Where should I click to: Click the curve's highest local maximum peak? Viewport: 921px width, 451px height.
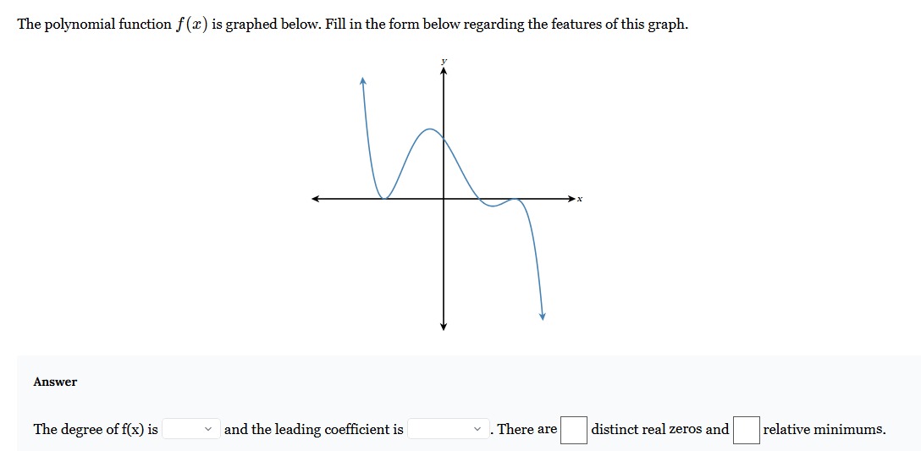pyautogui.click(x=430, y=129)
